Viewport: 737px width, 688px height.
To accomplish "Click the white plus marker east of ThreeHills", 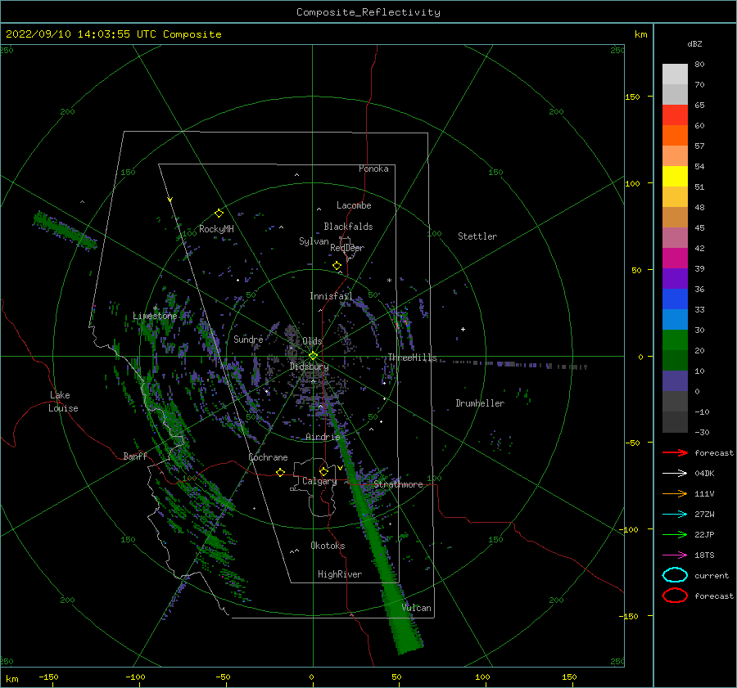I will click(463, 329).
